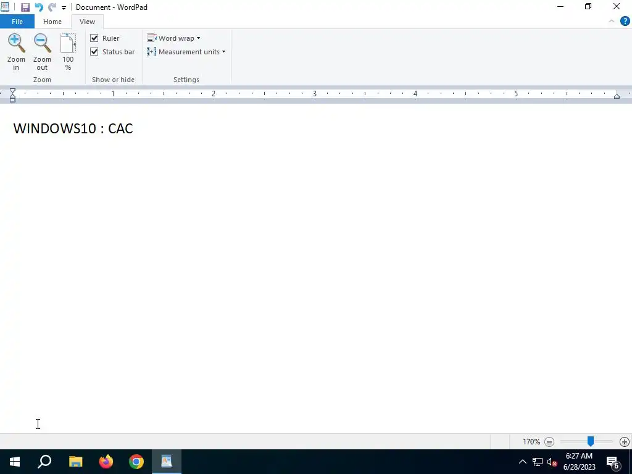Open File Explorer from the taskbar

tap(75, 462)
